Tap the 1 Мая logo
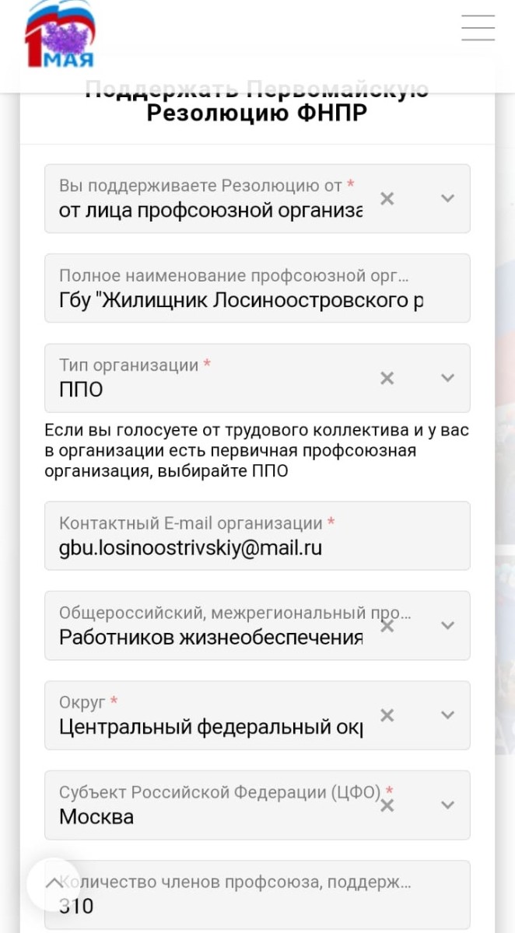This screenshot has width=515, height=933. tap(60, 34)
